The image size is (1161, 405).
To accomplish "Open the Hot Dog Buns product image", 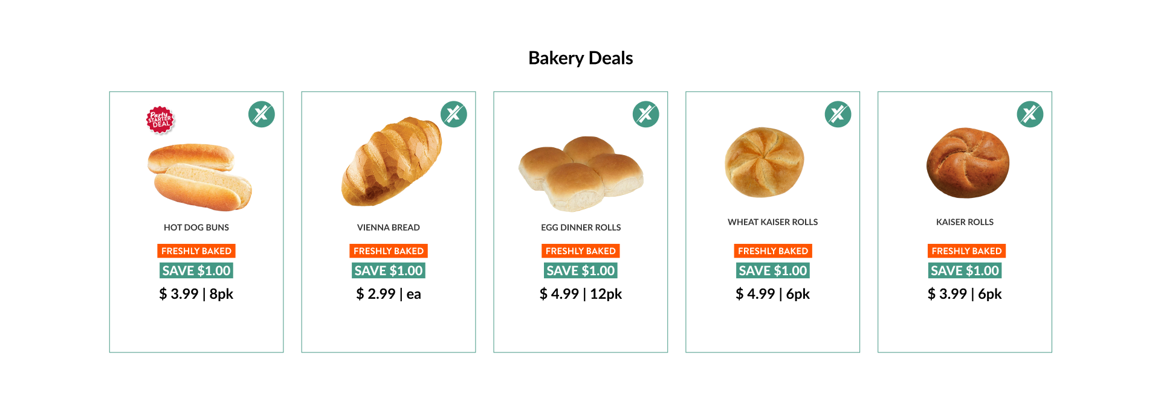I will [x=199, y=177].
